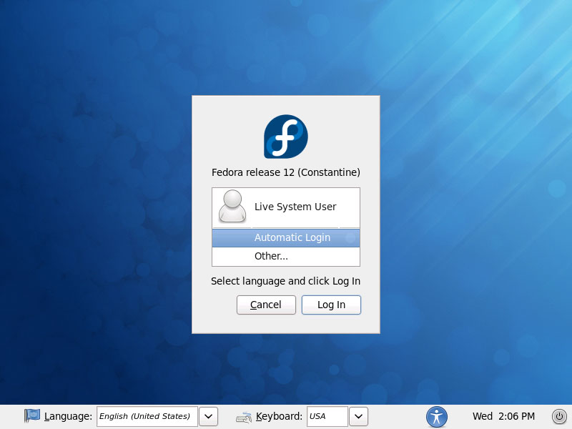Cancel the login

266,305
